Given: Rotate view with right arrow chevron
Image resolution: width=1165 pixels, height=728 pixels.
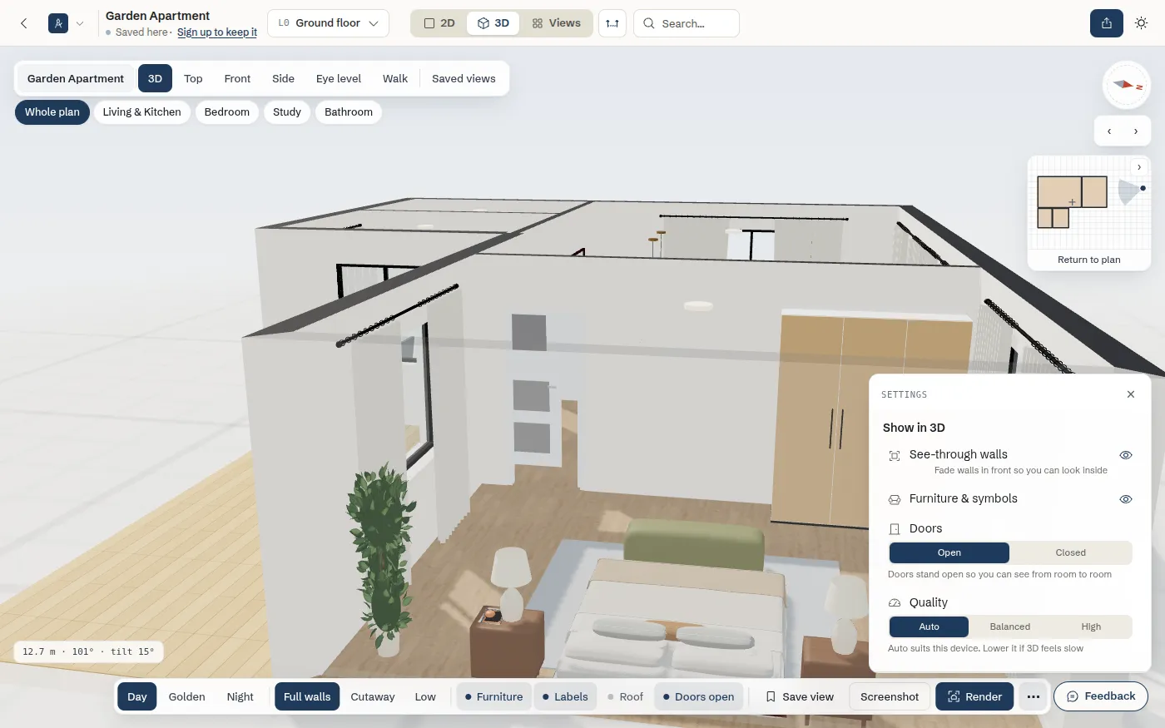Looking at the screenshot, I should tap(1136, 131).
